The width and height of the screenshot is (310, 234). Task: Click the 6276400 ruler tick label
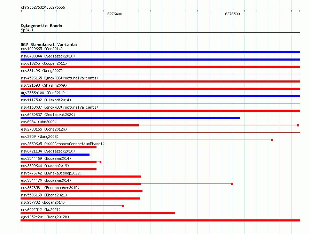pyautogui.click(x=115, y=14)
